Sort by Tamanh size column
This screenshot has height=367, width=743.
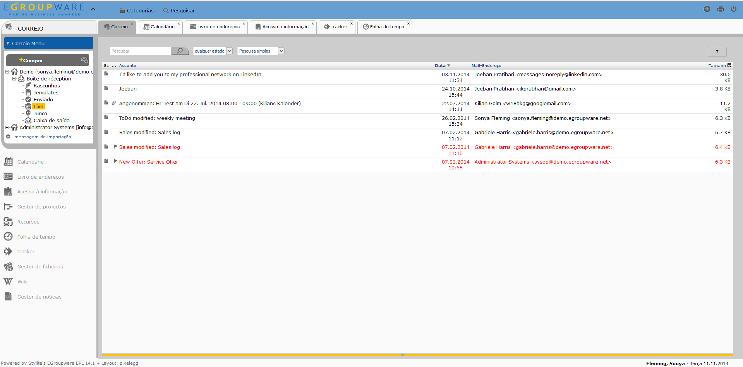717,65
